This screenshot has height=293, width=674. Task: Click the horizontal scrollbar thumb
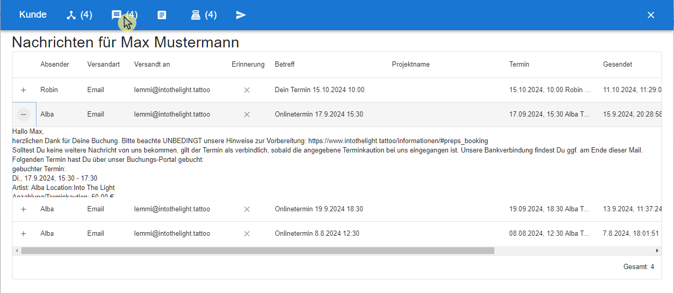pos(257,250)
